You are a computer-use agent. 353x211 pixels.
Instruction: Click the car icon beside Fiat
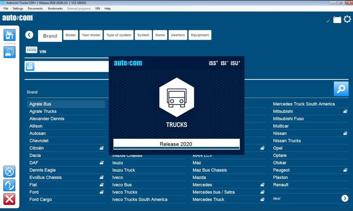[102, 185]
